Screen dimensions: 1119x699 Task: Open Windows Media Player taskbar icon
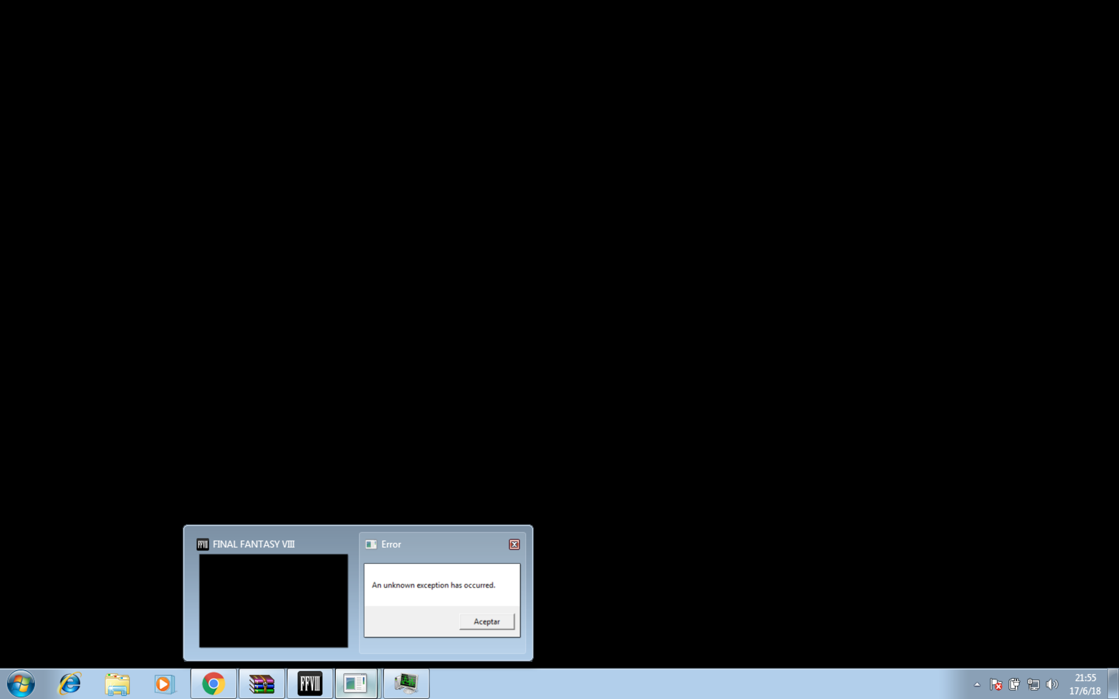point(165,684)
